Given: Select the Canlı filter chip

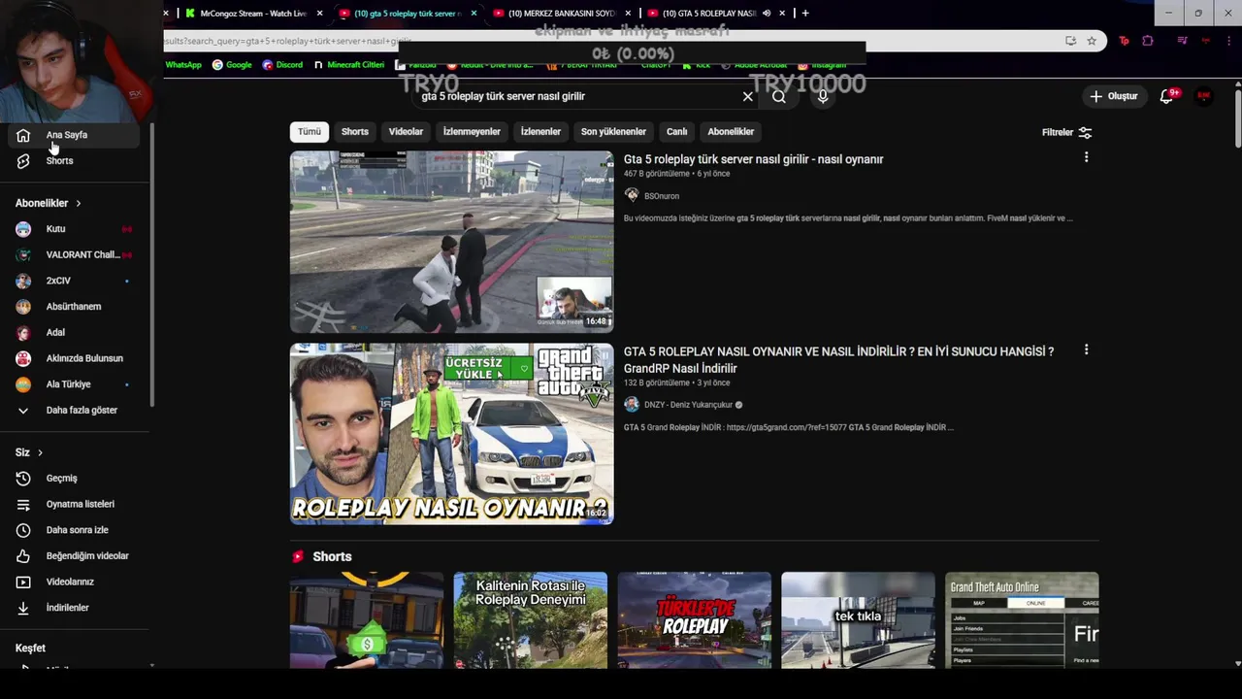Looking at the screenshot, I should tap(677, 132).
